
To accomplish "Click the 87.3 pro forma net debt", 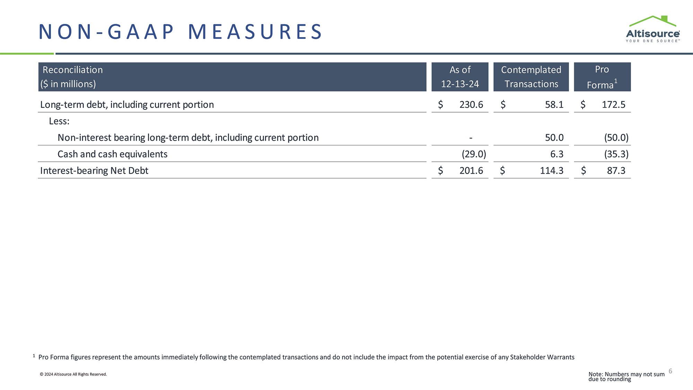I will (616, 171).
